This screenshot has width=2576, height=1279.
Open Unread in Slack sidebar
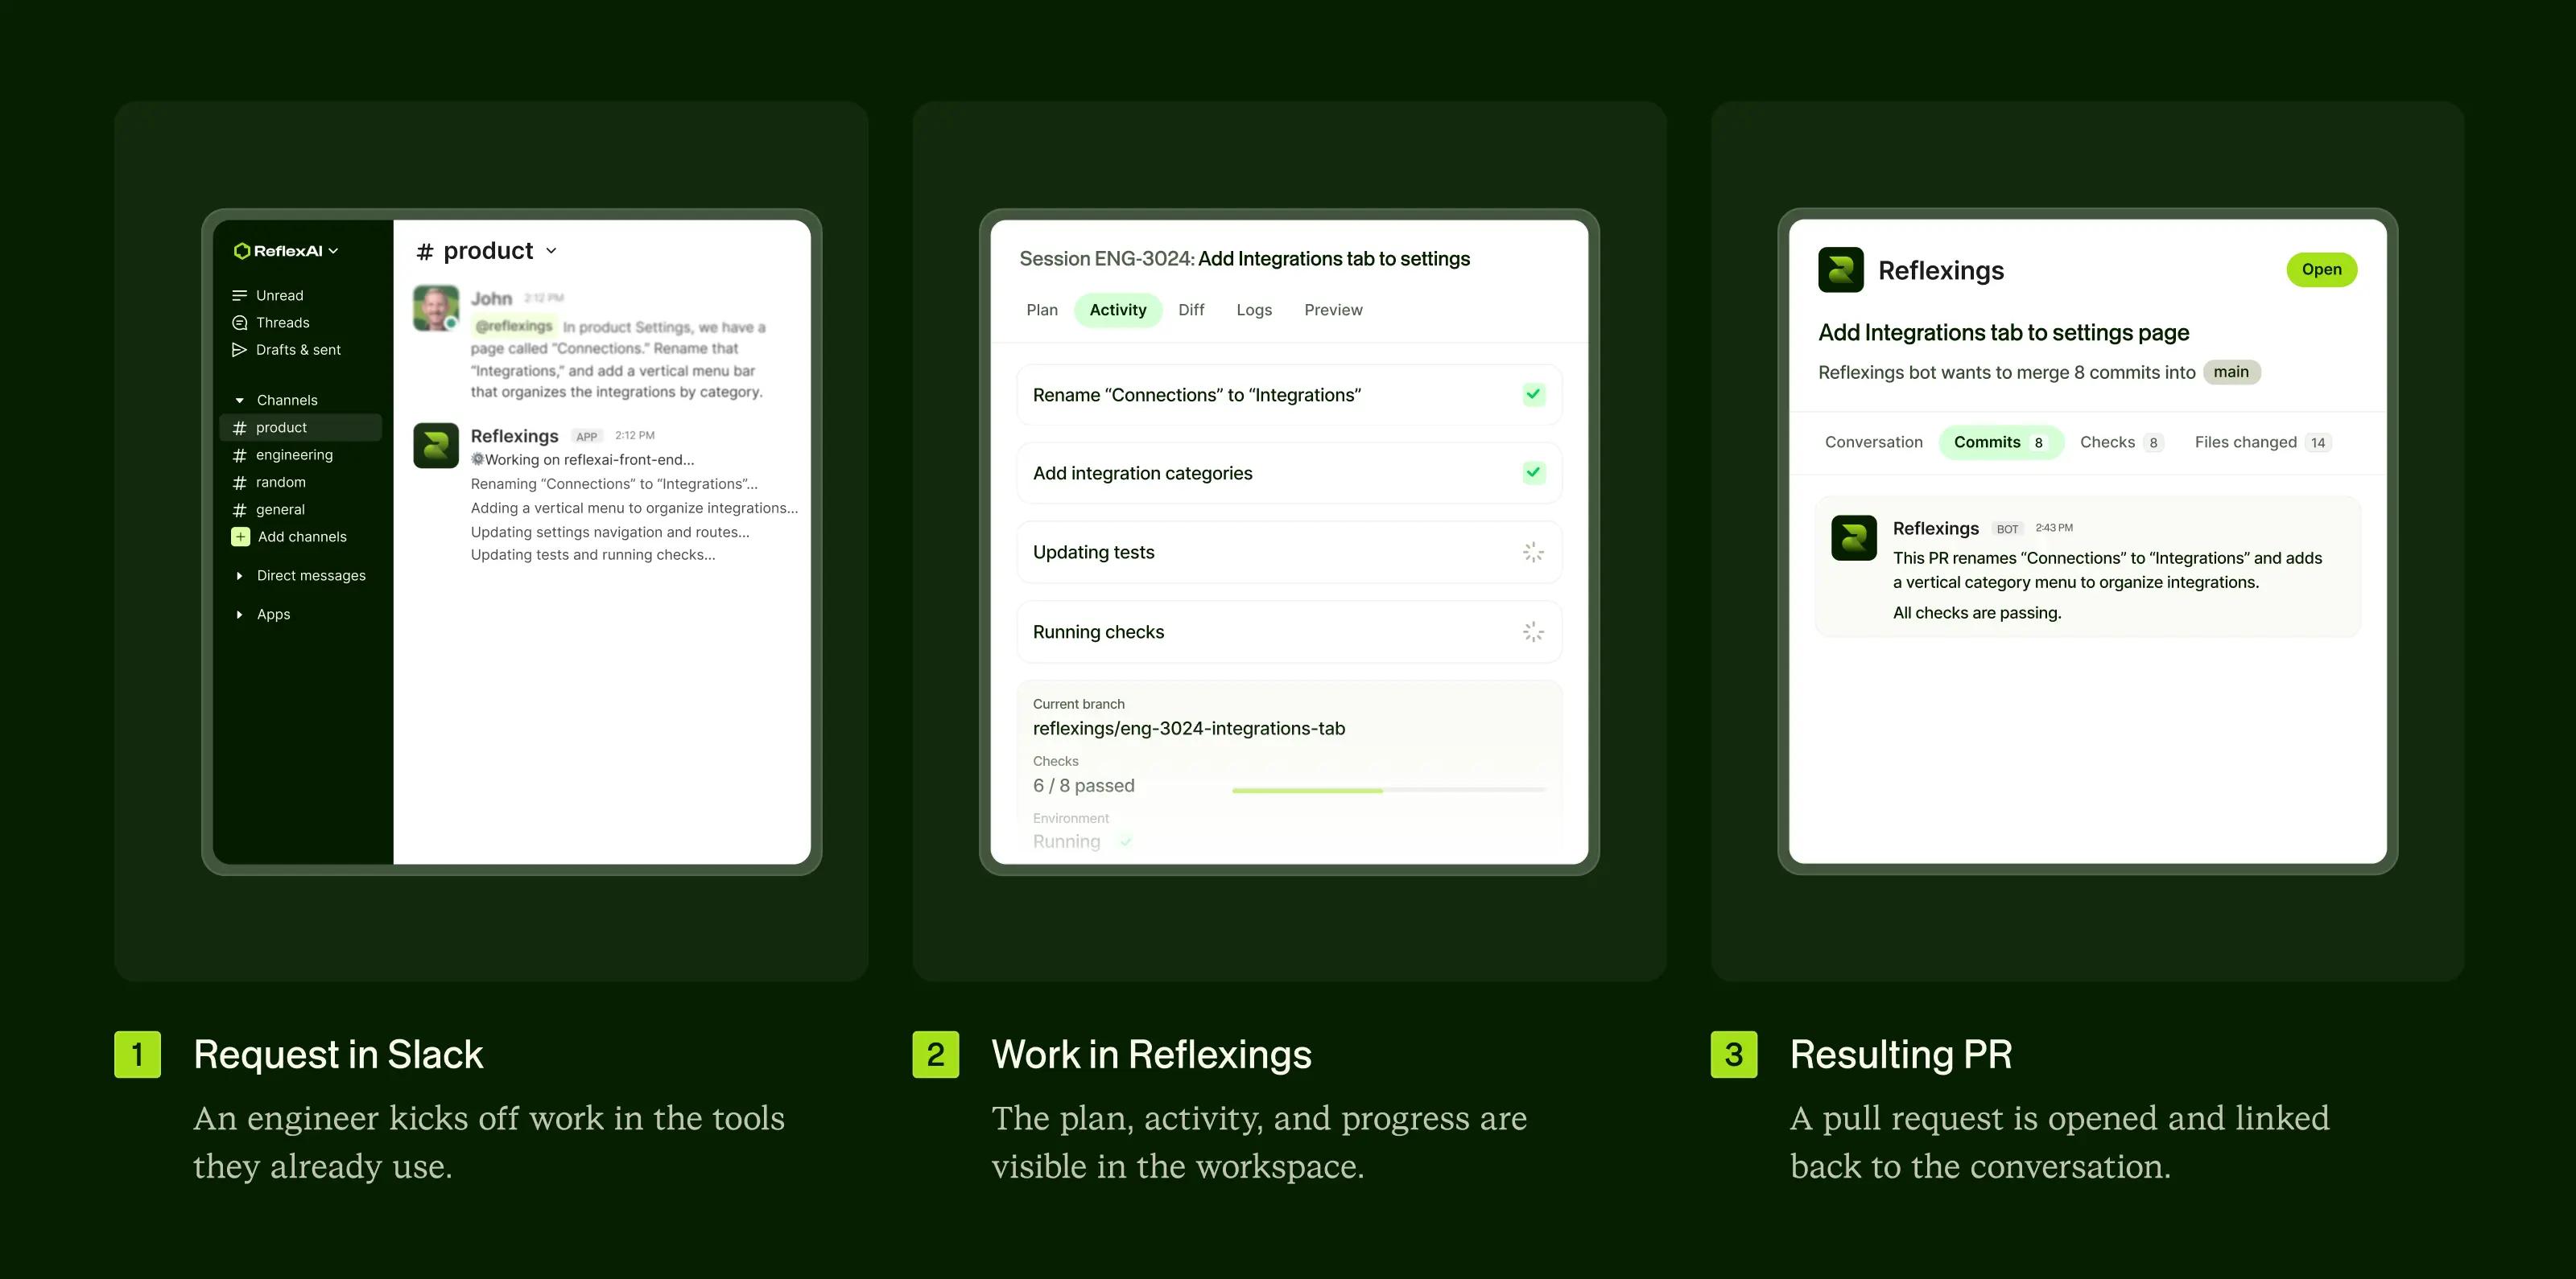[279, 296]
